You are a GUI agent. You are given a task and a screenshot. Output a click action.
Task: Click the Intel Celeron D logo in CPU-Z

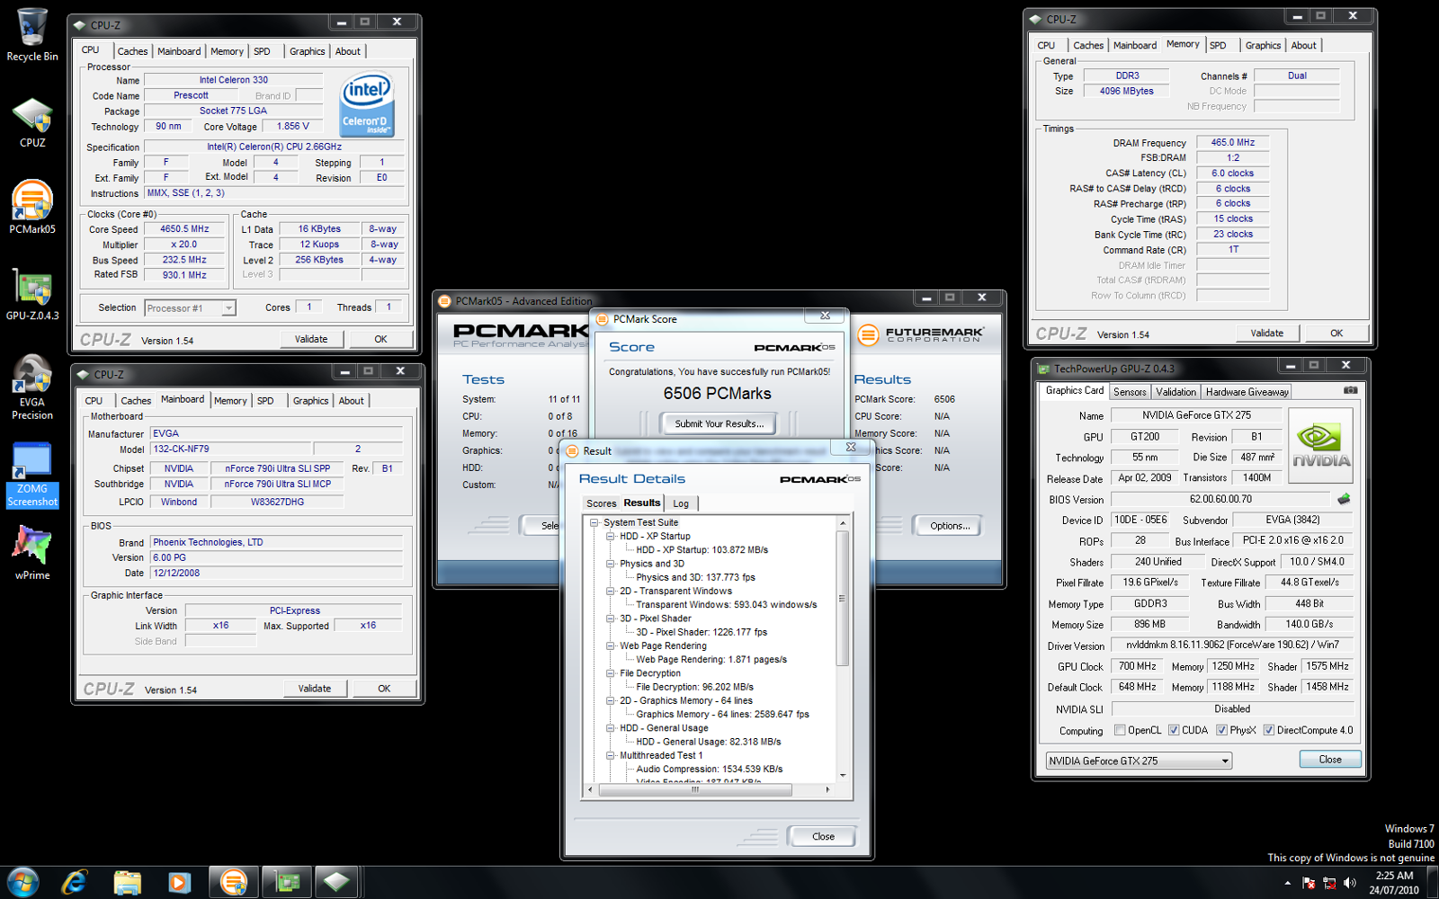(x=367, y=105)
